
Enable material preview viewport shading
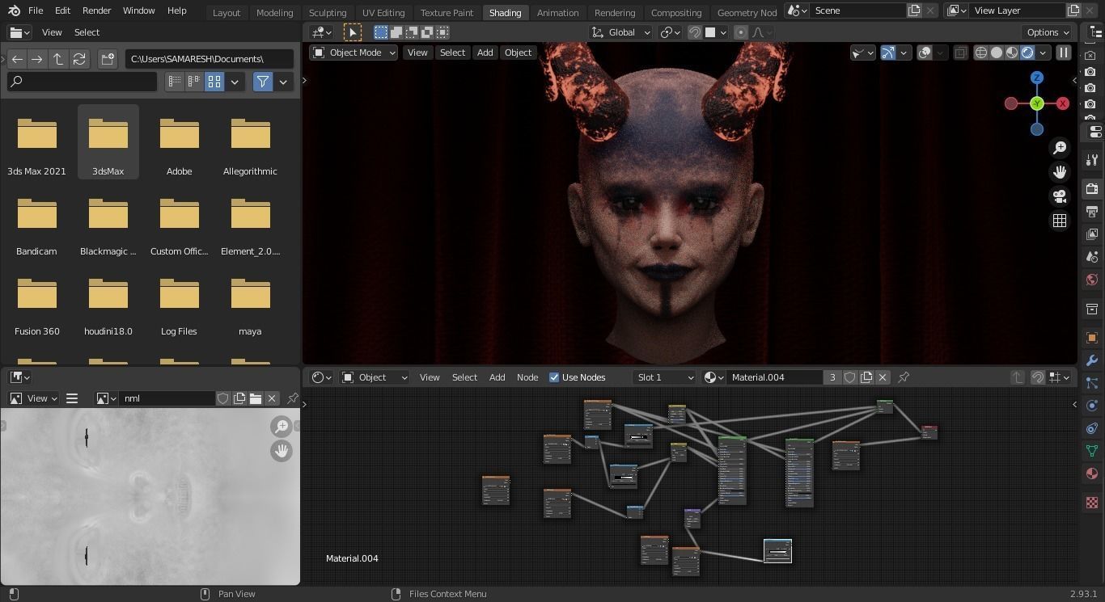point(1012,53)
